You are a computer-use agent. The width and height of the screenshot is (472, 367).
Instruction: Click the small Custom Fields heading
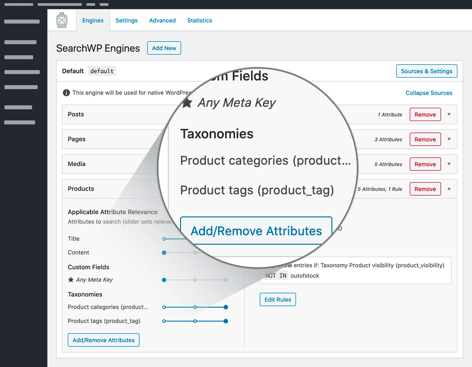click(88, 267)
